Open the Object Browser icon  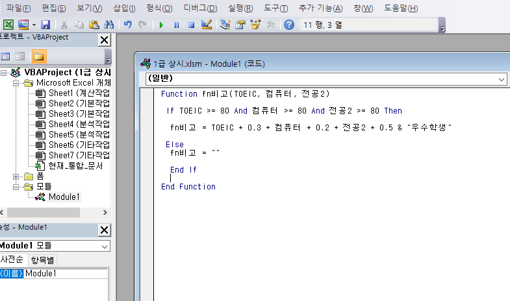coord(255,25)
